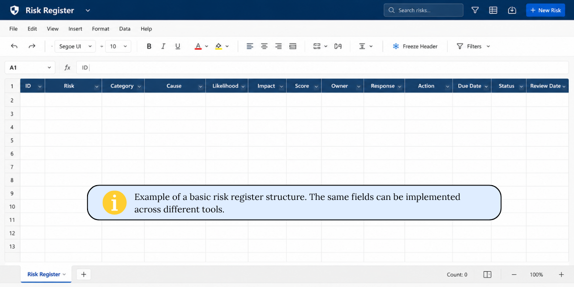Open the Review Date column filter arrow
The image size is (574, 287).
(564, 87)
